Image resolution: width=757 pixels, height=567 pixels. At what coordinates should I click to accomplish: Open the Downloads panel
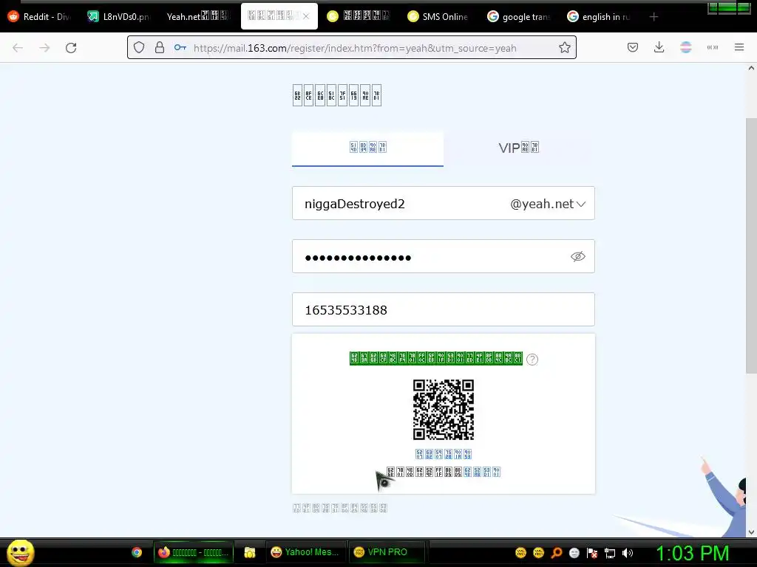coord(659,47)
